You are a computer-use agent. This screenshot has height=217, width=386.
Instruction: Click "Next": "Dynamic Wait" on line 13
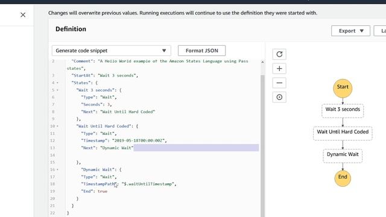[107, 148]
